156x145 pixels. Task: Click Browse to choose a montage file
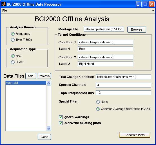click(137, 29)
